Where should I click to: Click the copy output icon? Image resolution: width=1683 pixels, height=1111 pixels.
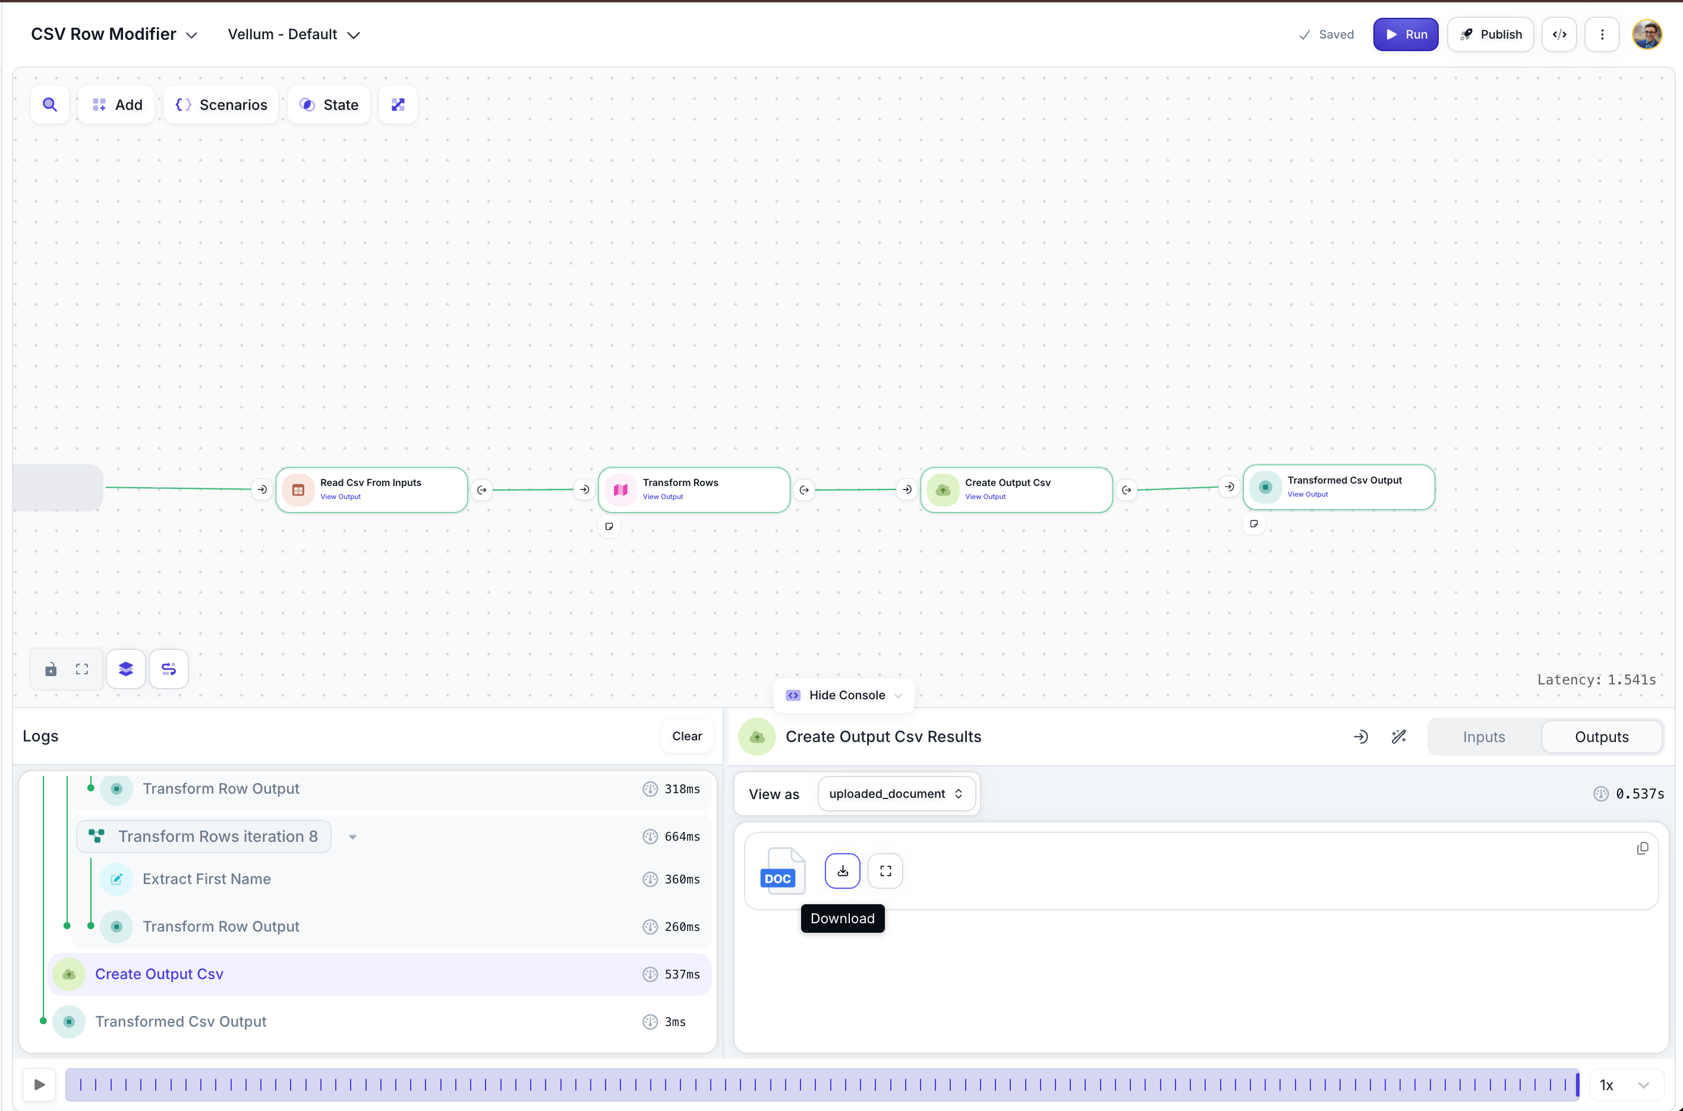click(1642, 848)
